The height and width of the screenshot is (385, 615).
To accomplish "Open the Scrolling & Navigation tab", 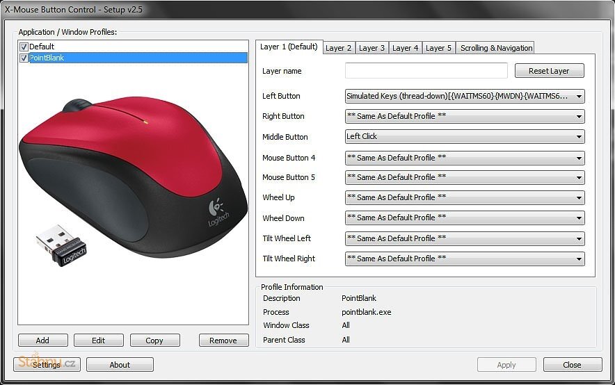I will pyautogui.click(x=496, y=48).
